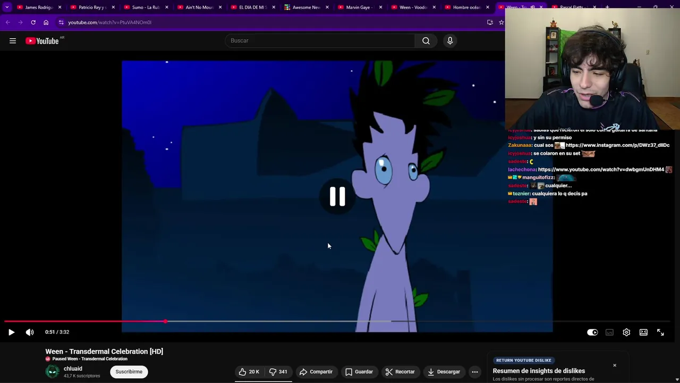Click the youtube.com address bar URL
Screen dimensions: 680x383
click(x=110, y=22)
